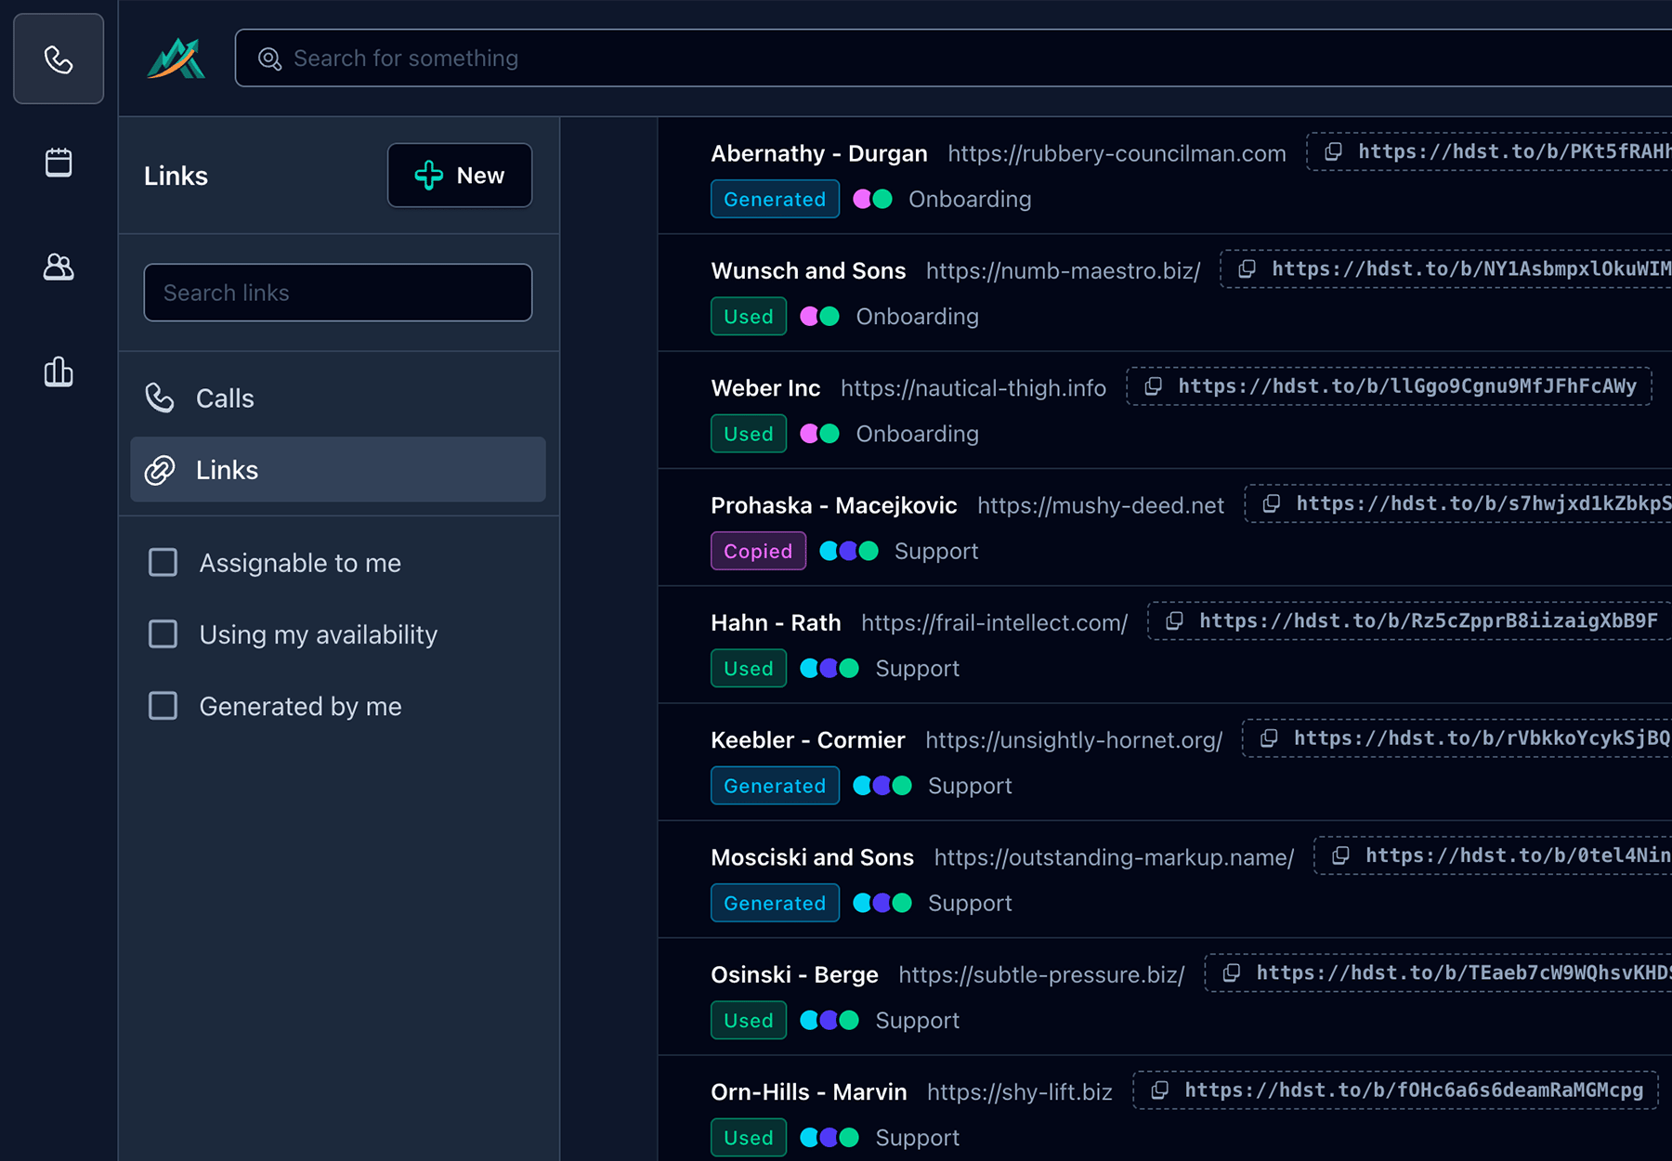The width and height of the screenshot is (1672, 1161).
Task: Open https://shy-lift.biz link
Action: 1019,1092
